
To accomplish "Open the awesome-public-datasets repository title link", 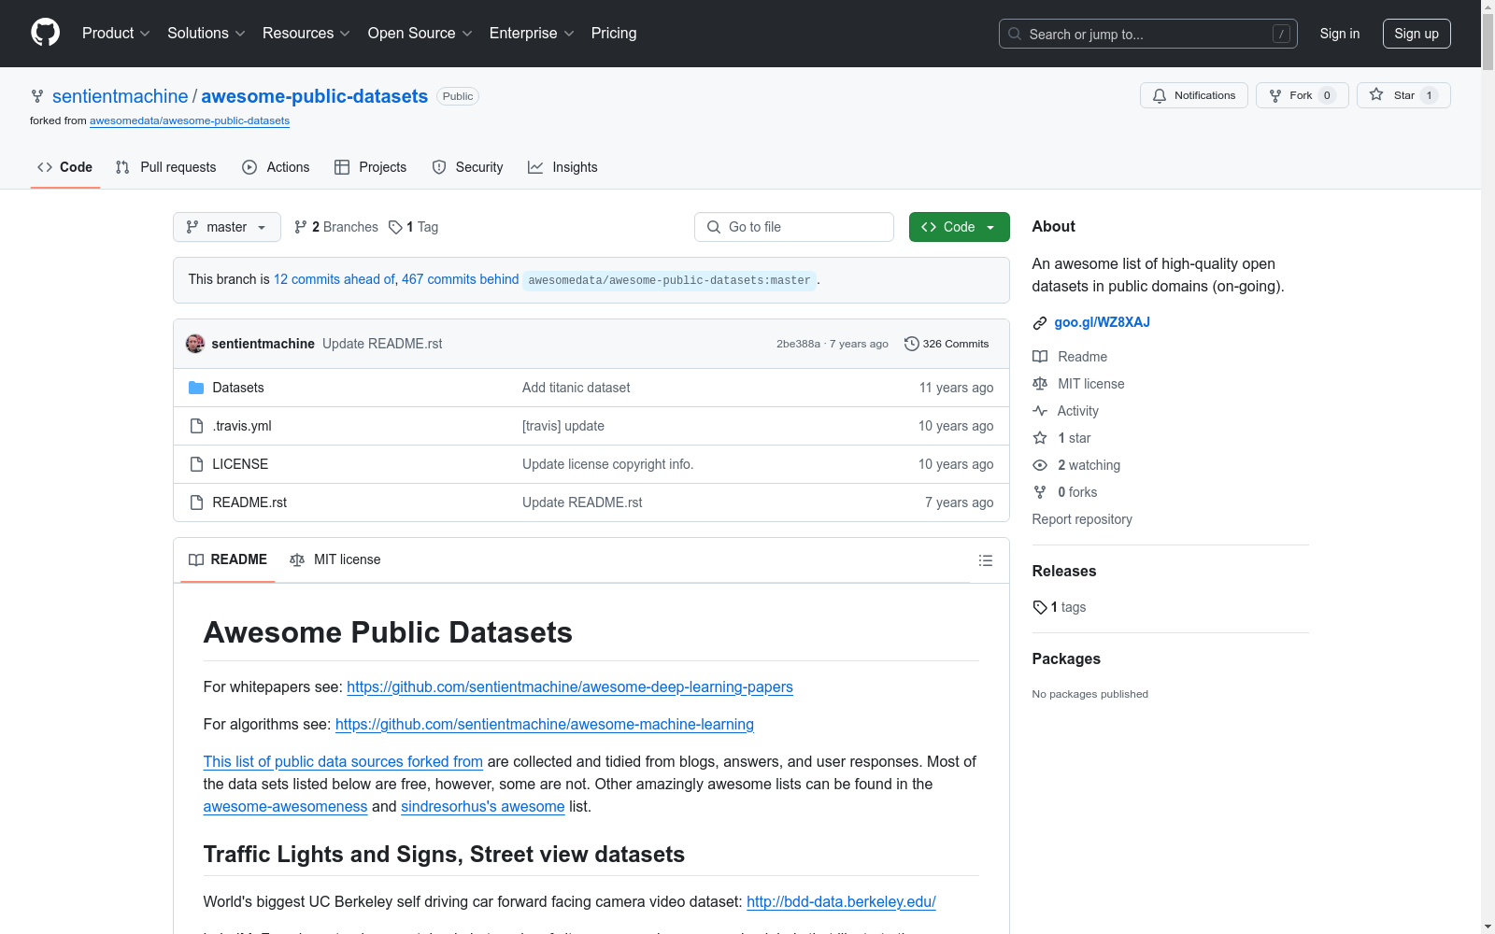I will (315, 96).
